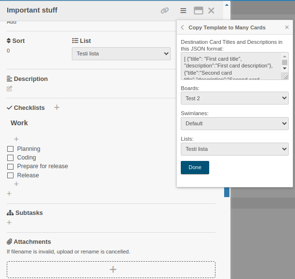
Task: Expand the Swimlanes dropdown
Action: point(234,123)
